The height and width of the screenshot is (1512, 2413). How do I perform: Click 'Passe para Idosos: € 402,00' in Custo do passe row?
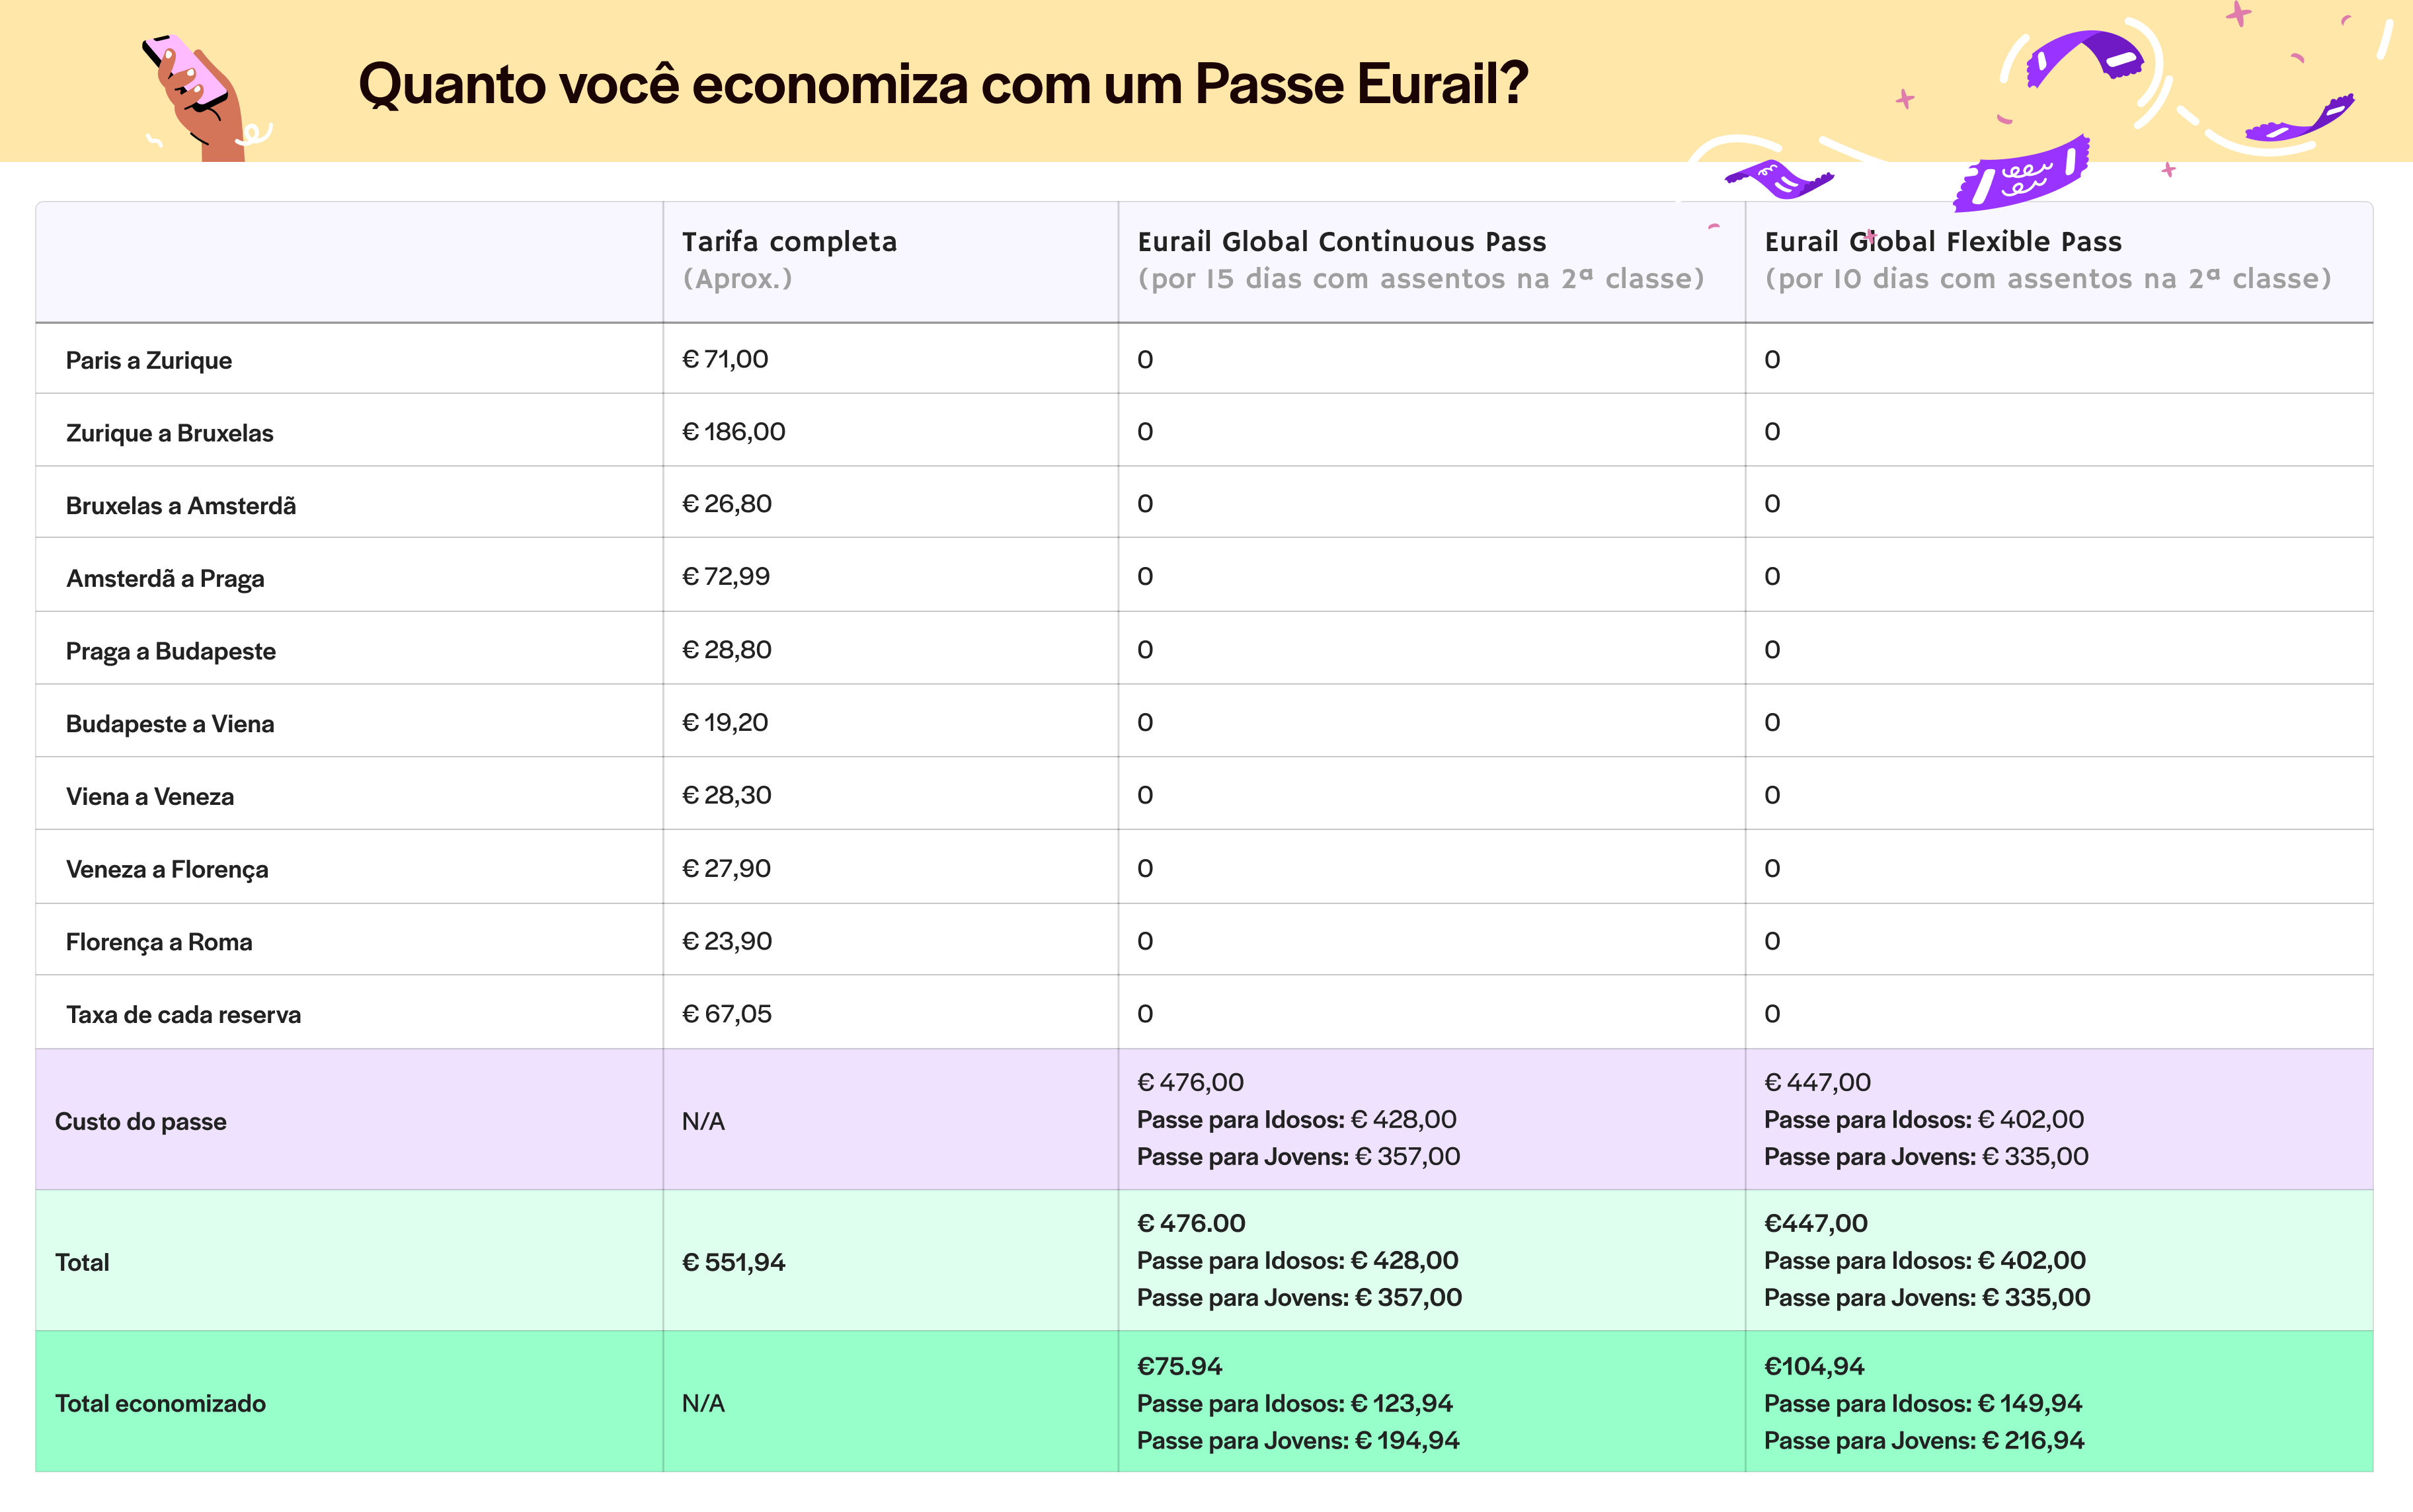coord(1924,1120)
